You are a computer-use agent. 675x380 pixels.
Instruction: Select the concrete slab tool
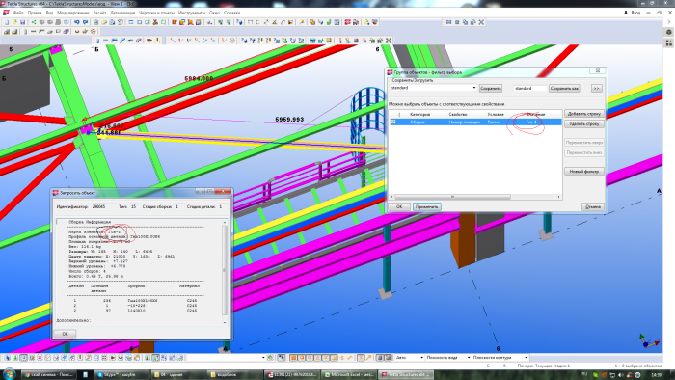[x=50, y=32]
